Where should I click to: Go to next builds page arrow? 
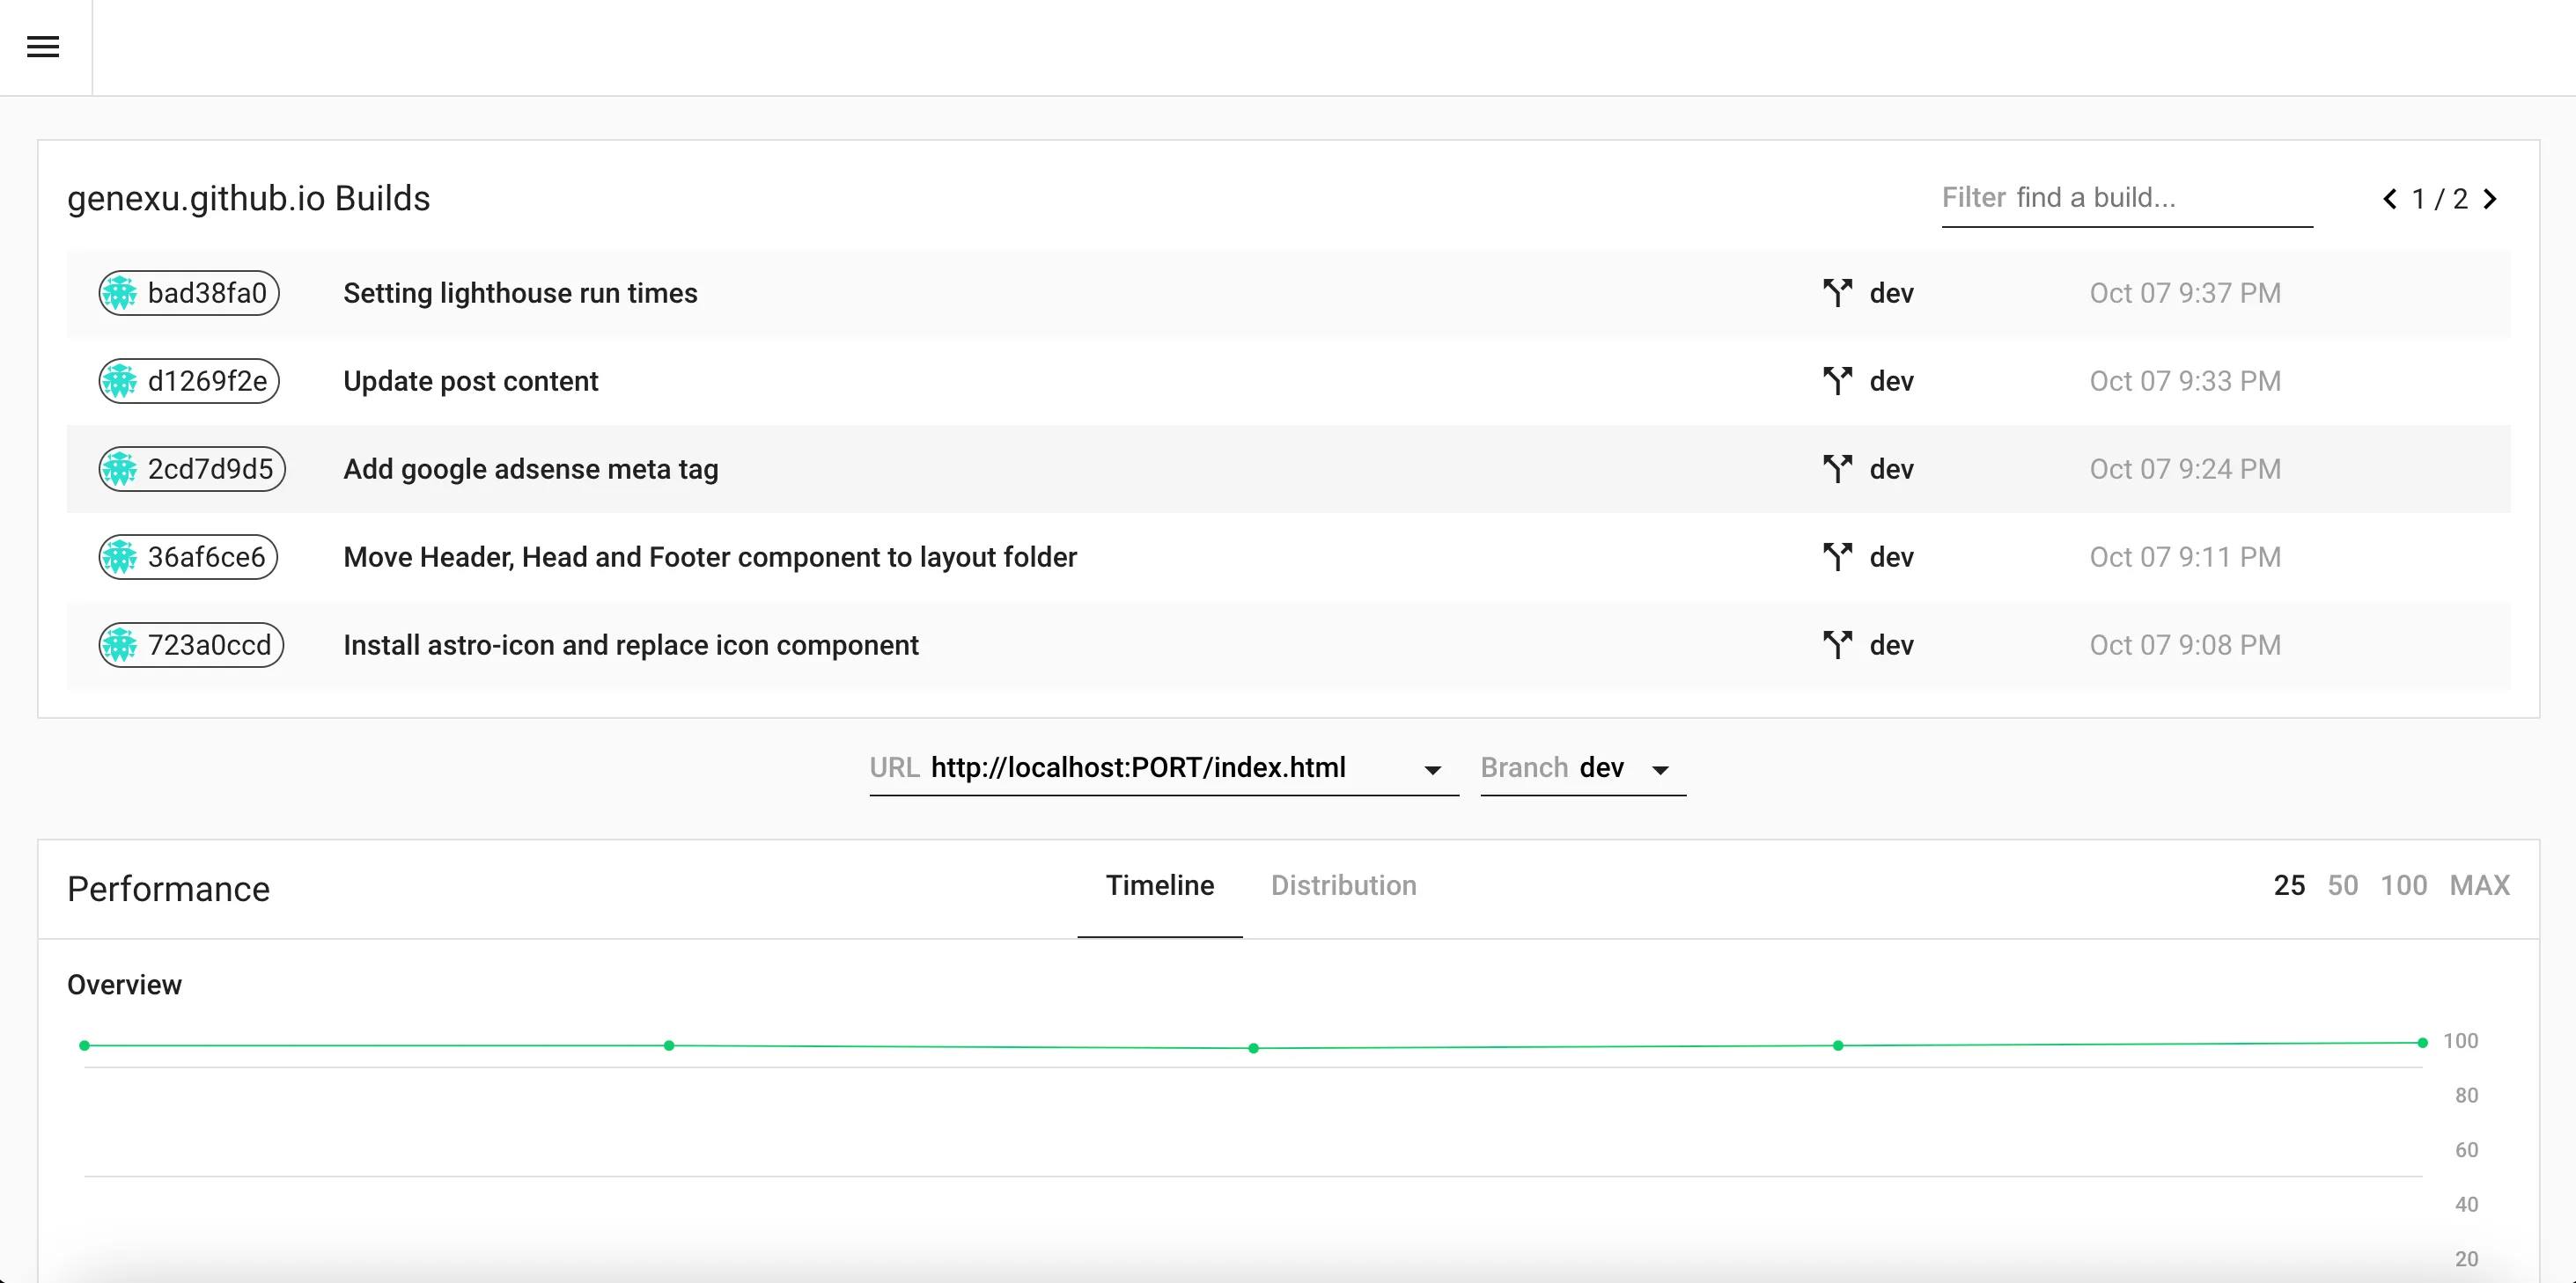coord(2490,199)
